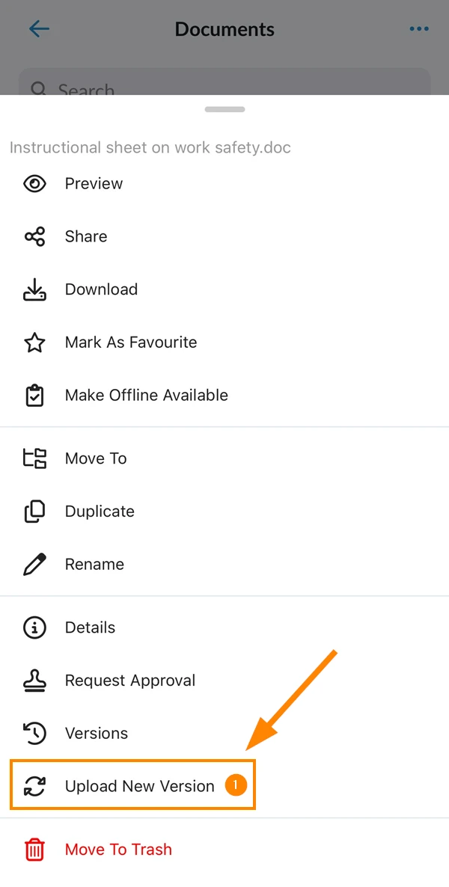Click the Search field in Documents
This screenshot has width=449, height=887.
[224, 82]
